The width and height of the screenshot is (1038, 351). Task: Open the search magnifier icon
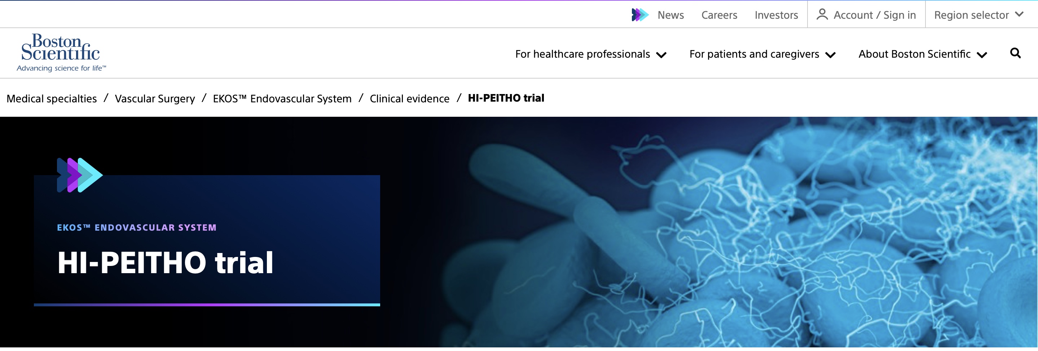click(1015, 53)
